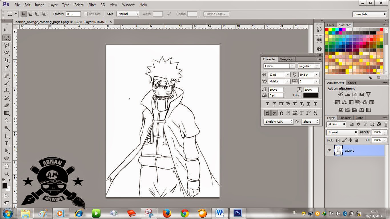Screen dimensions: 390x219
Task: Select the Eraser tool
Action: click(6, 106)
